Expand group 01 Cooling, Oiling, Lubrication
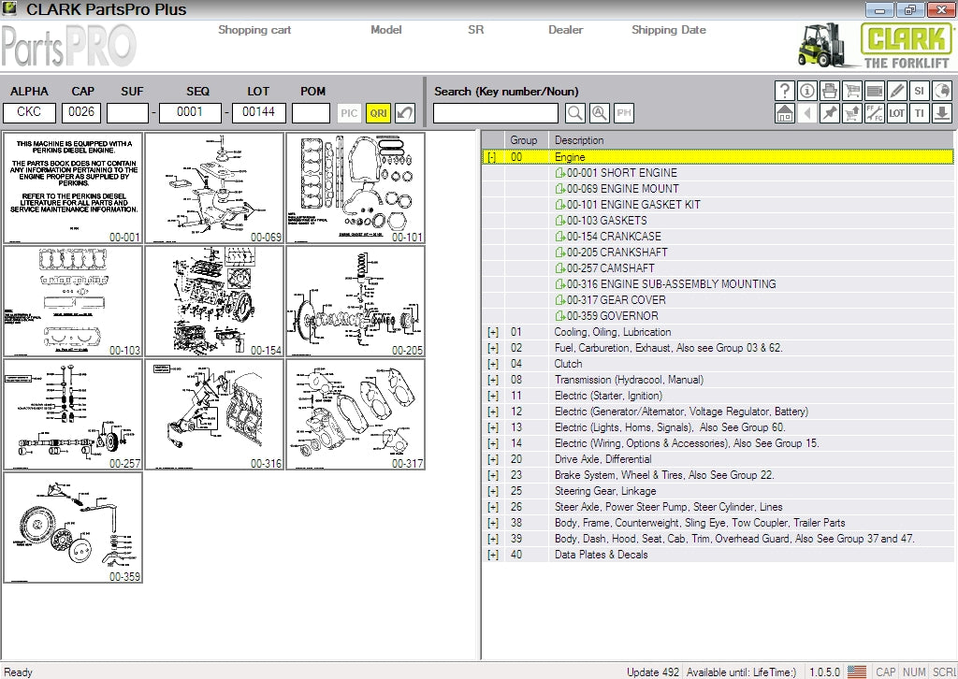The image size is (958, 679). (x=493, y=332)
